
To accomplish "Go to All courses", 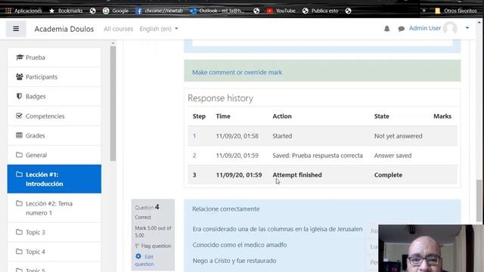I will (118, 29).
